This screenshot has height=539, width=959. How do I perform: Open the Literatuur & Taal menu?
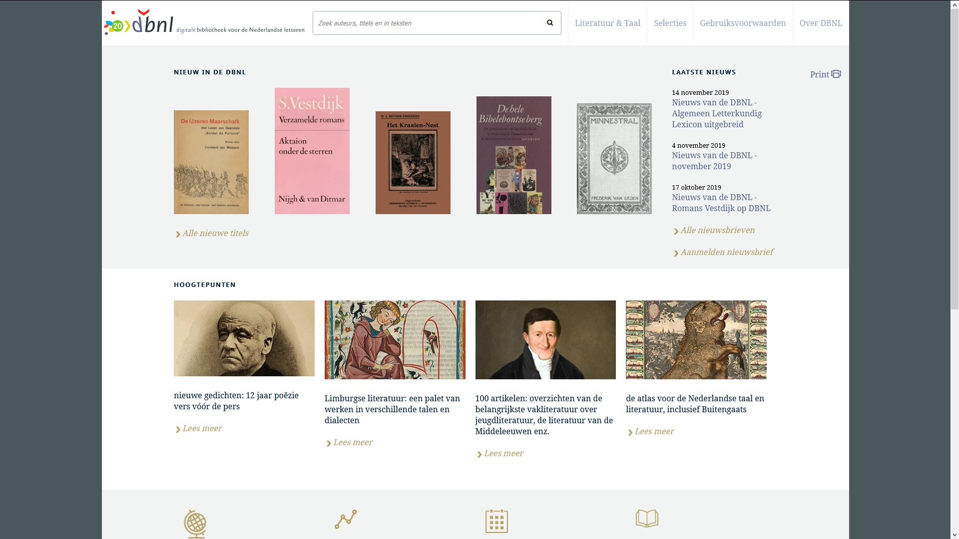(x=607, y=23)
